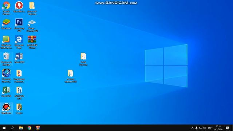Open the BlueStacks Multi-Instance shortcut
233x131 pixels.
(x=6, y=42)
